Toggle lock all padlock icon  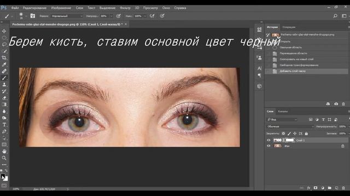coord(306,133)
